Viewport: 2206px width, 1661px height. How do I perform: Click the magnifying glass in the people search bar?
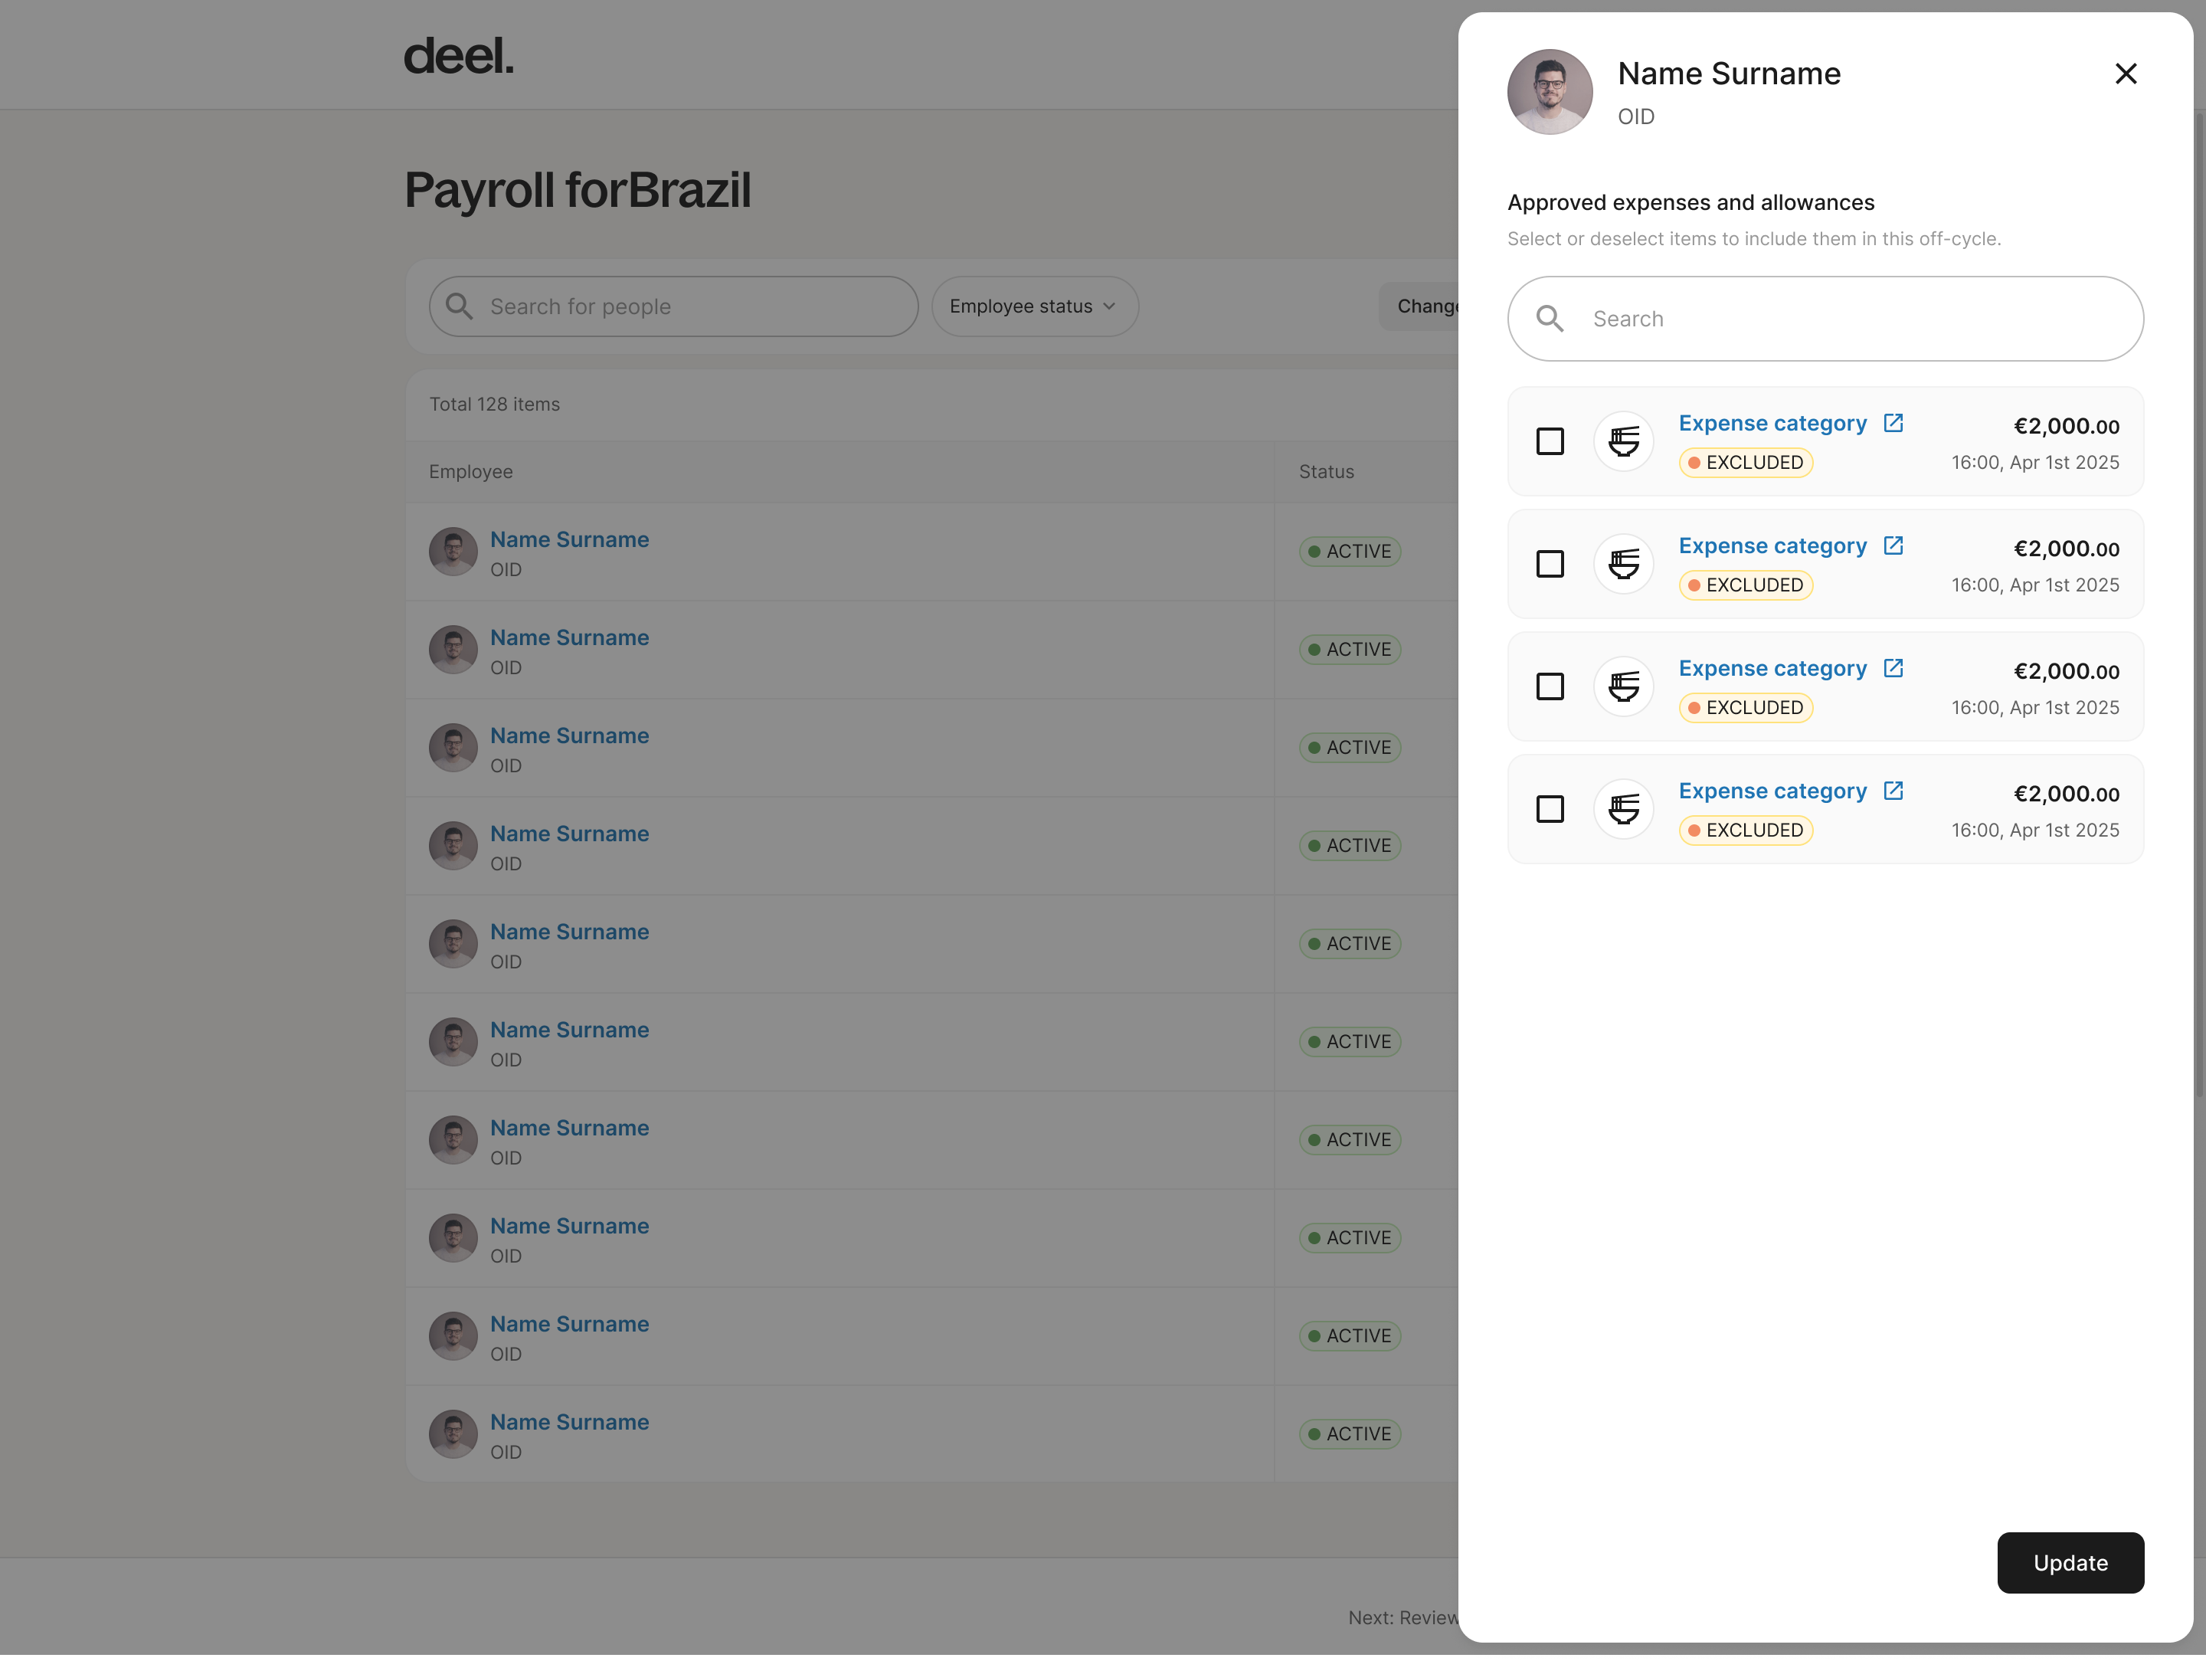[459, 306]
